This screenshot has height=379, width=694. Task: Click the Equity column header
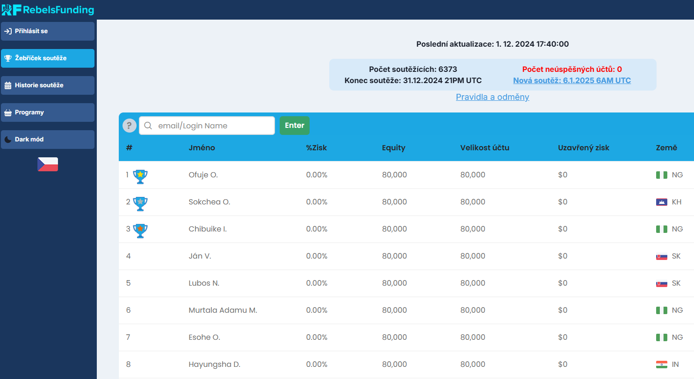pos(394,148)
